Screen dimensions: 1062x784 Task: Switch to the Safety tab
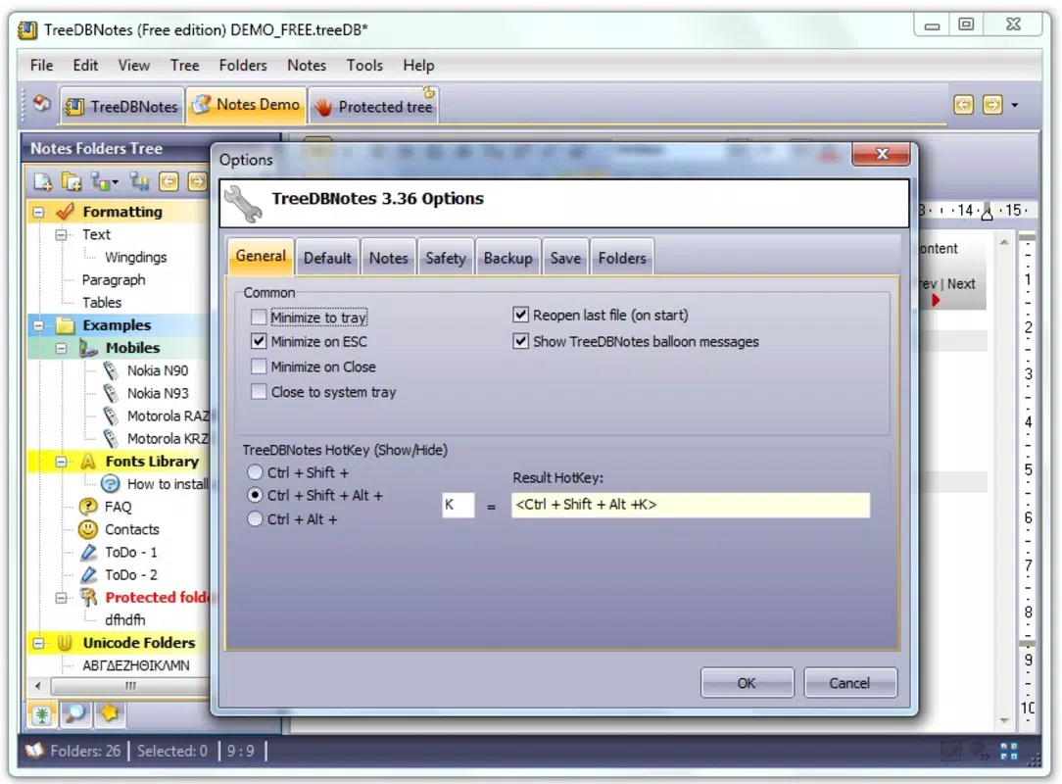point(446,258)
